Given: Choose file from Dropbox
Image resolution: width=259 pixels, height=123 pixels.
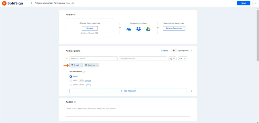Looking at the screenshot, I should click(138, 29).
